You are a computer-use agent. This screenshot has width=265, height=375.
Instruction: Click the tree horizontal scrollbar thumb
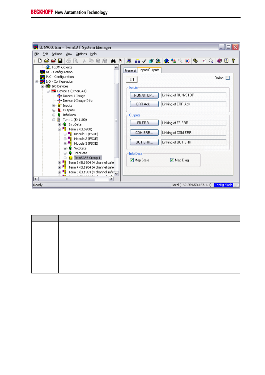[x=67, y=179]
